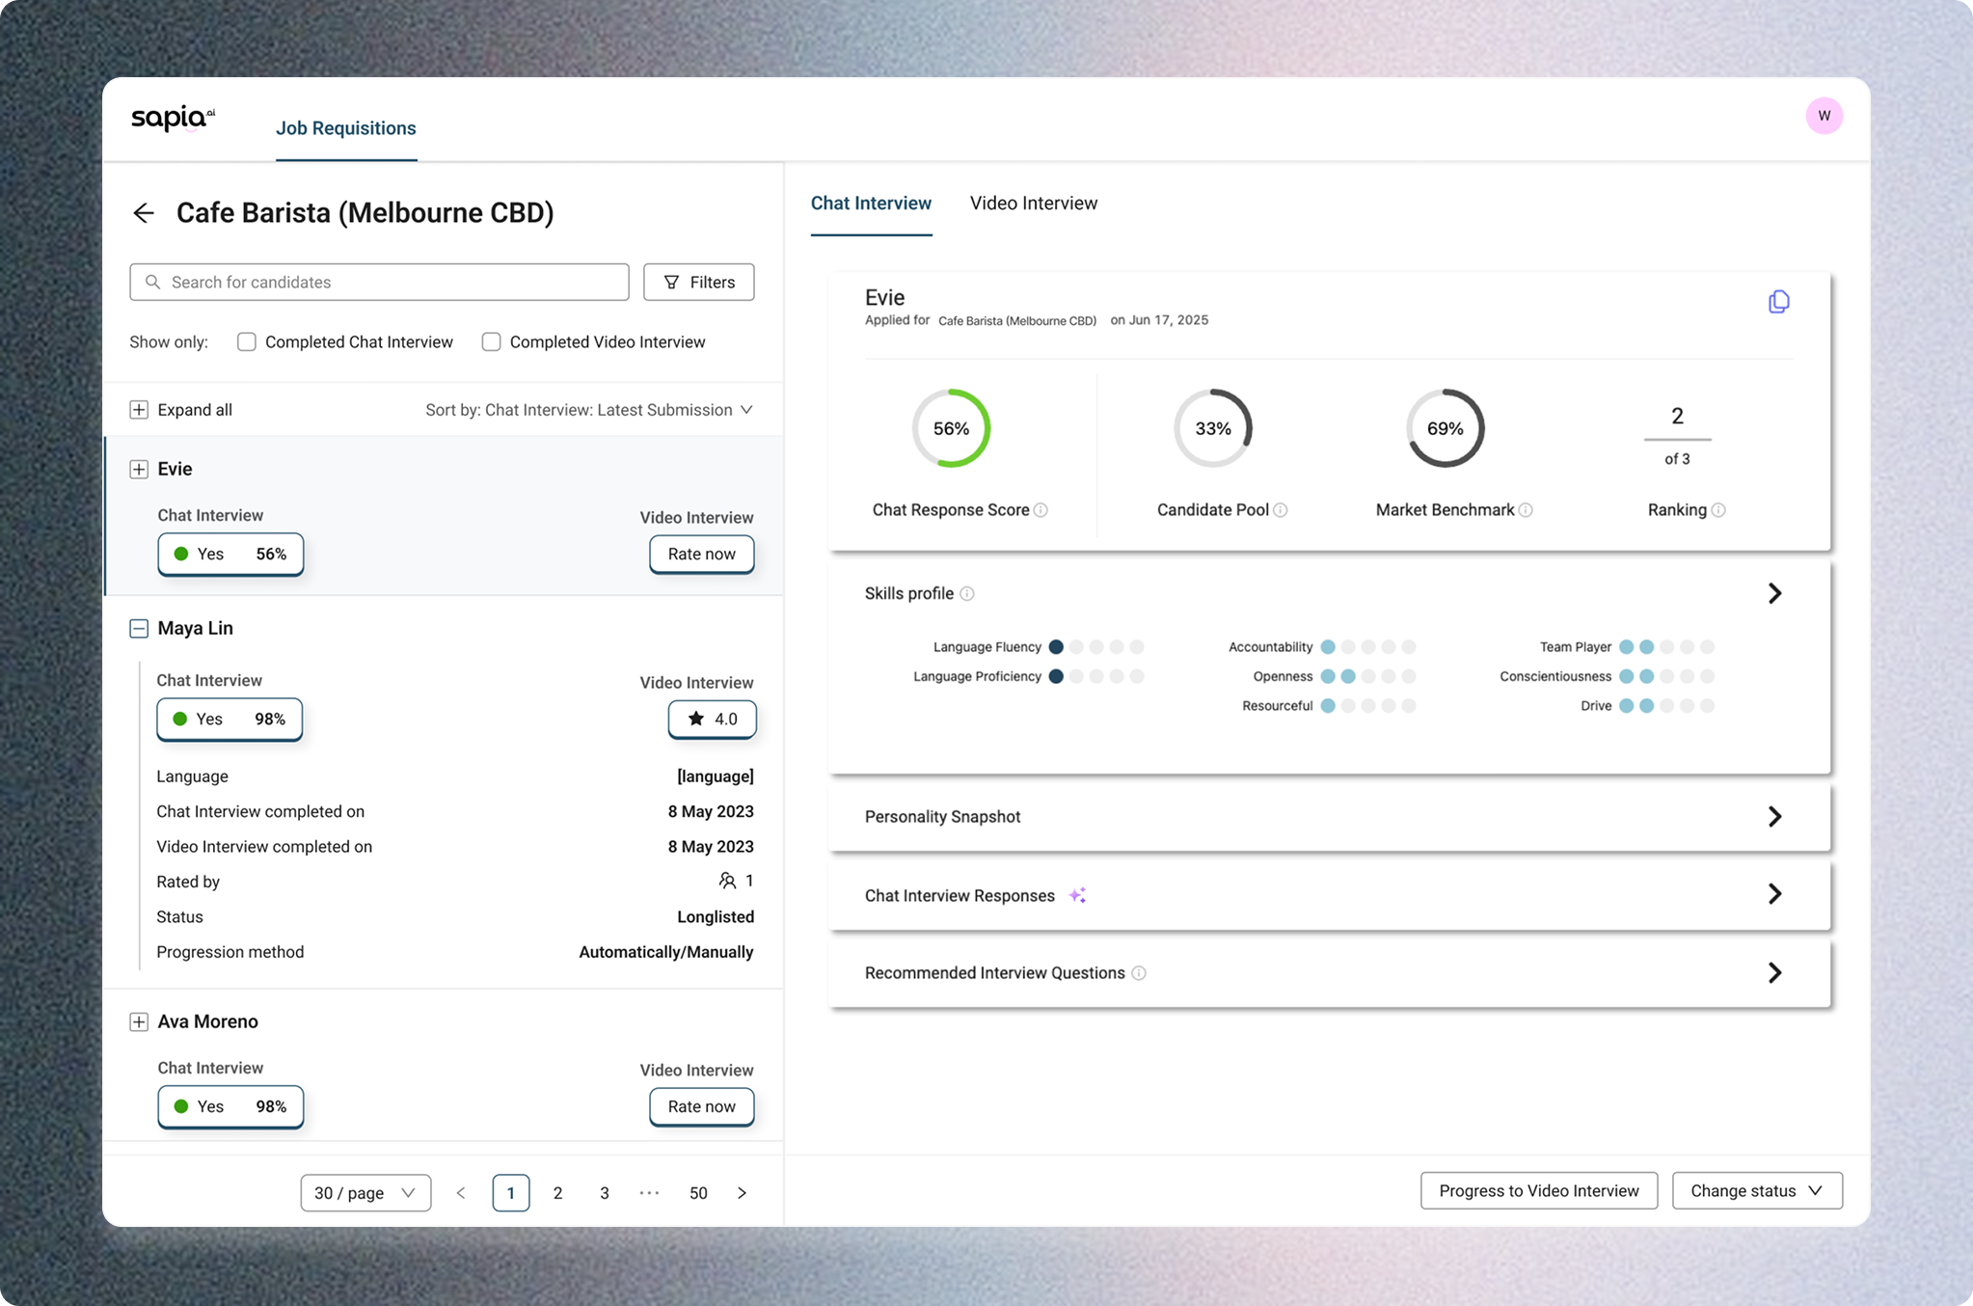The width and height of the screenshot is (1973, 1306).
Task: Toggle the Expand all box
Action: click(139, 410)
